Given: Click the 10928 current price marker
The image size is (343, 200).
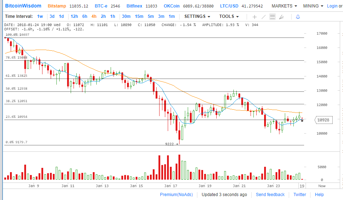Looking at the screenshot, I should click(323, 120).
